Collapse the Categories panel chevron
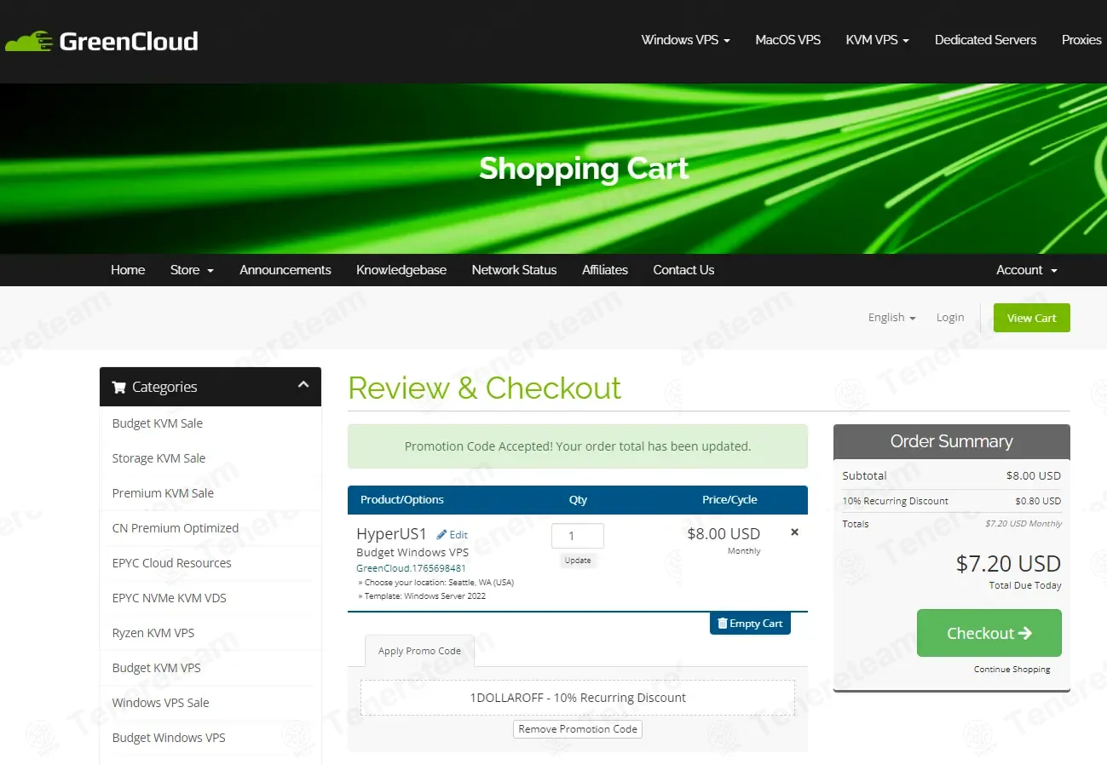The image size is (1107, 765). tap(303, 385)
